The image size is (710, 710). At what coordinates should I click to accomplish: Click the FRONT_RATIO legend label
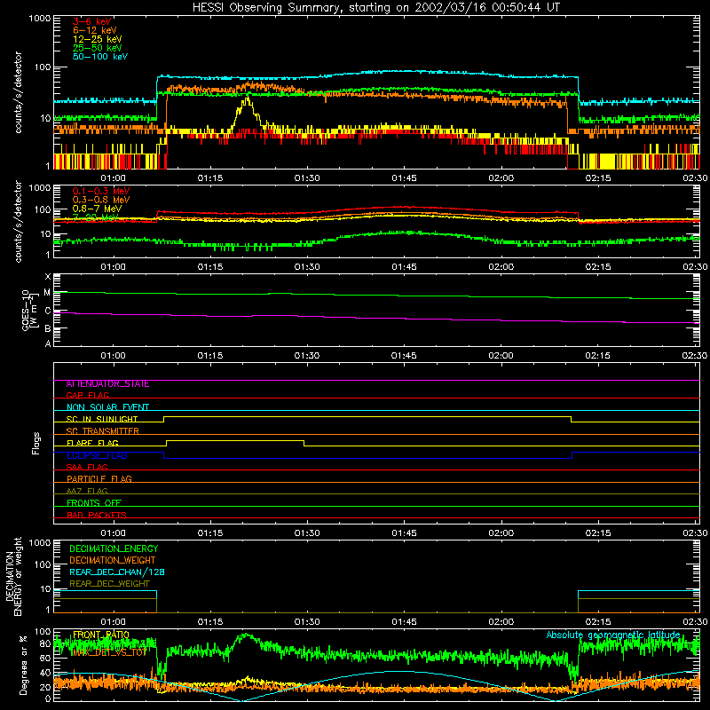pyautogui.click(x=101, y=635)
